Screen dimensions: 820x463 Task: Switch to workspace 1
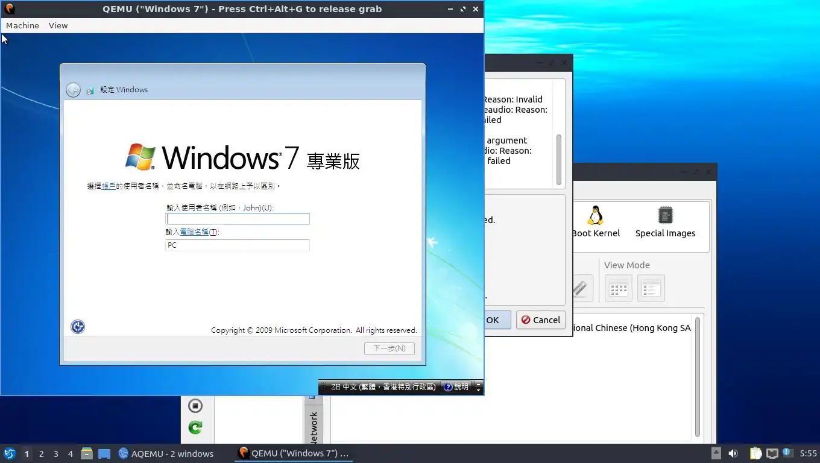(27, 454)
